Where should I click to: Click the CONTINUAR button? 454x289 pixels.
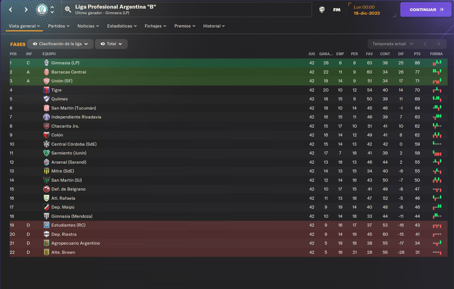pos(426,10)
